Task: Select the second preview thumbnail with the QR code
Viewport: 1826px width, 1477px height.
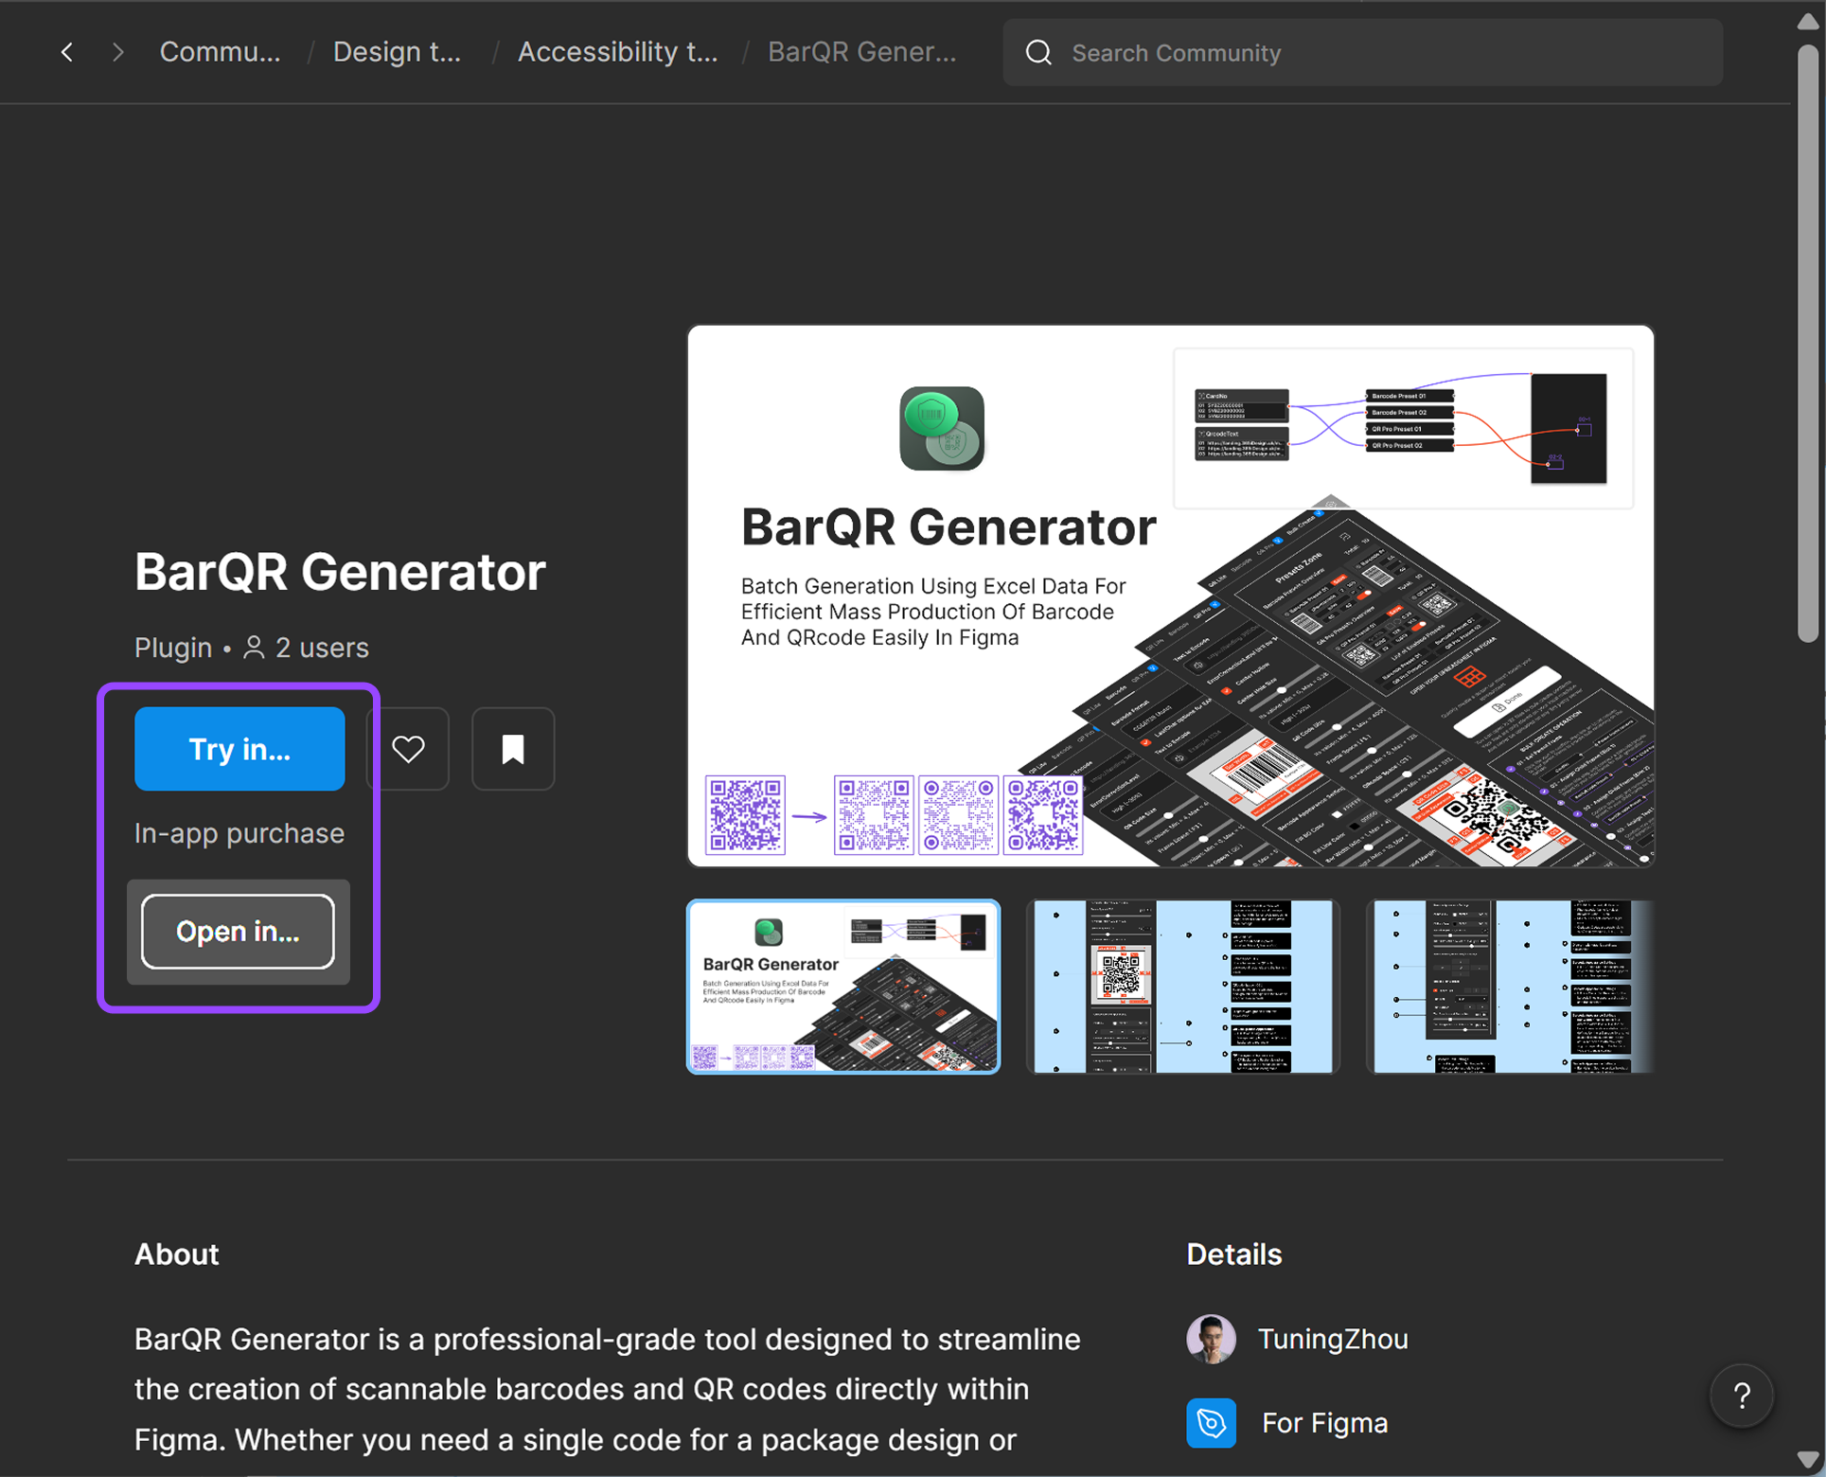Action: [1182, 986]
